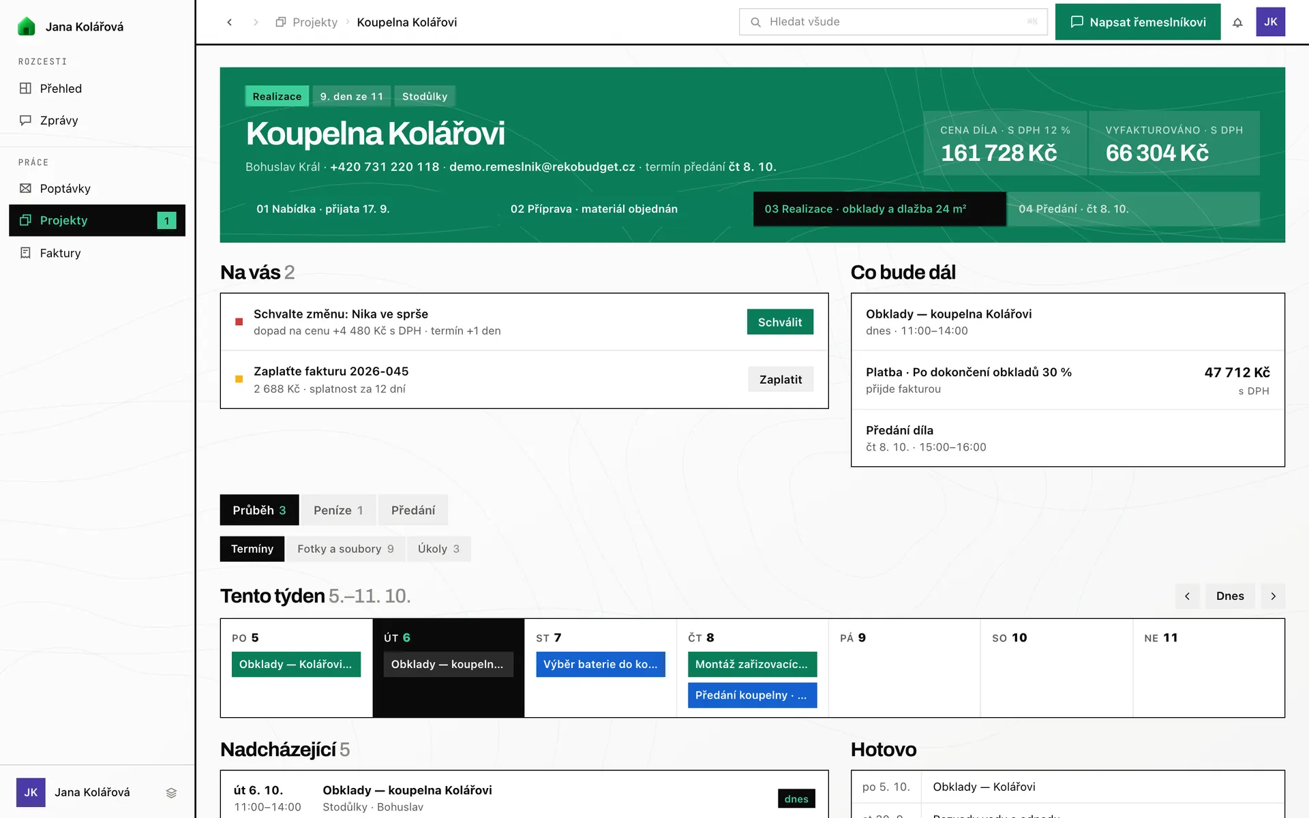The image size is (1309, 818).
Task: Open Monday's Obklady — Kolářovi event
Action: (296, 664)
